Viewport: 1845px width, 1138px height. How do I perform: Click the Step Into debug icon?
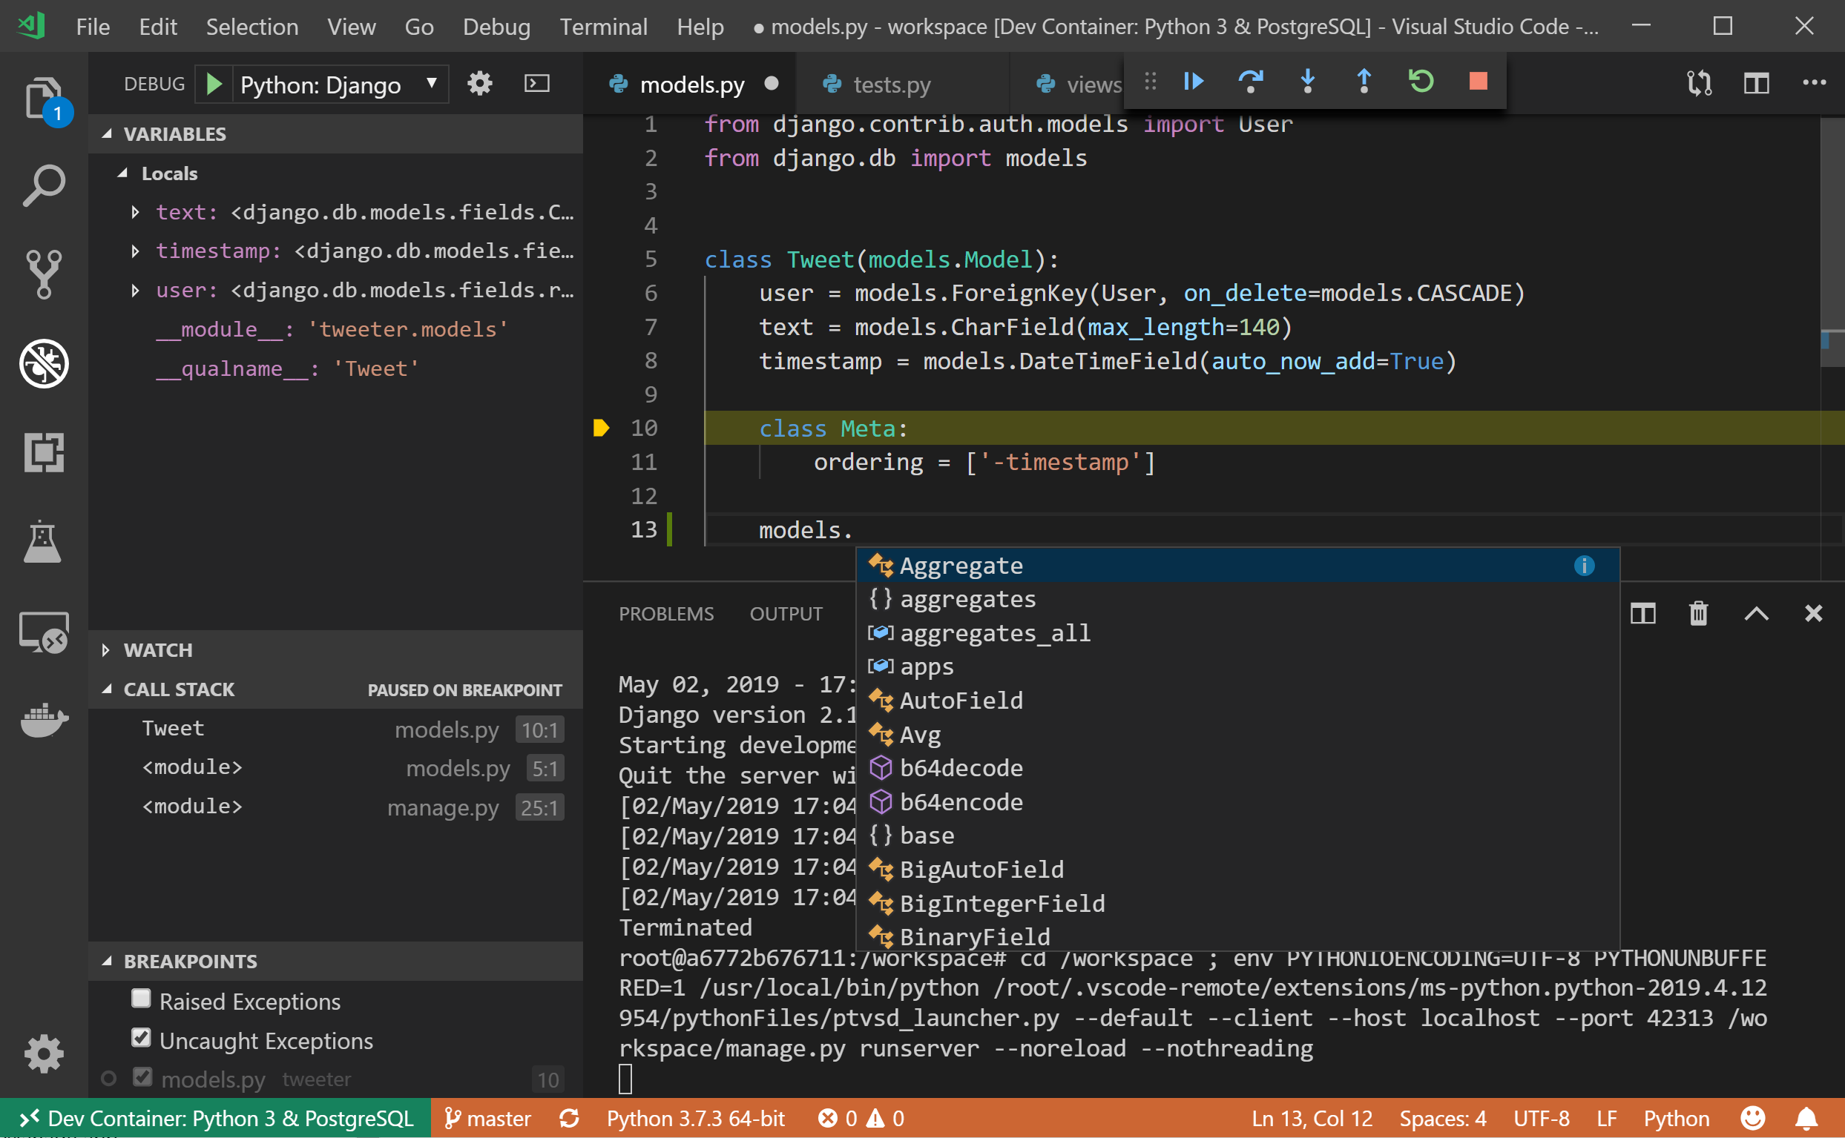pyautogui.click(x=1305, y=83)
